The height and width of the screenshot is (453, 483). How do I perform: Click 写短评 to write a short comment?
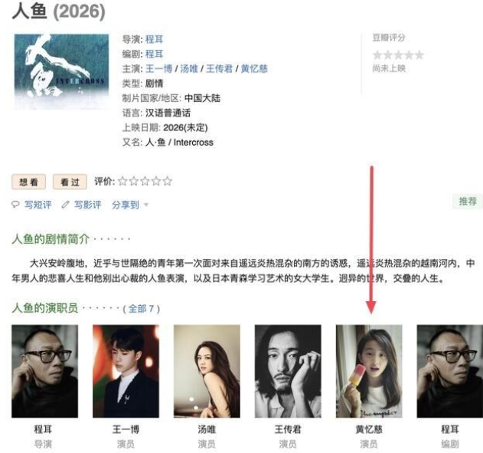click(x=38, y=205)
